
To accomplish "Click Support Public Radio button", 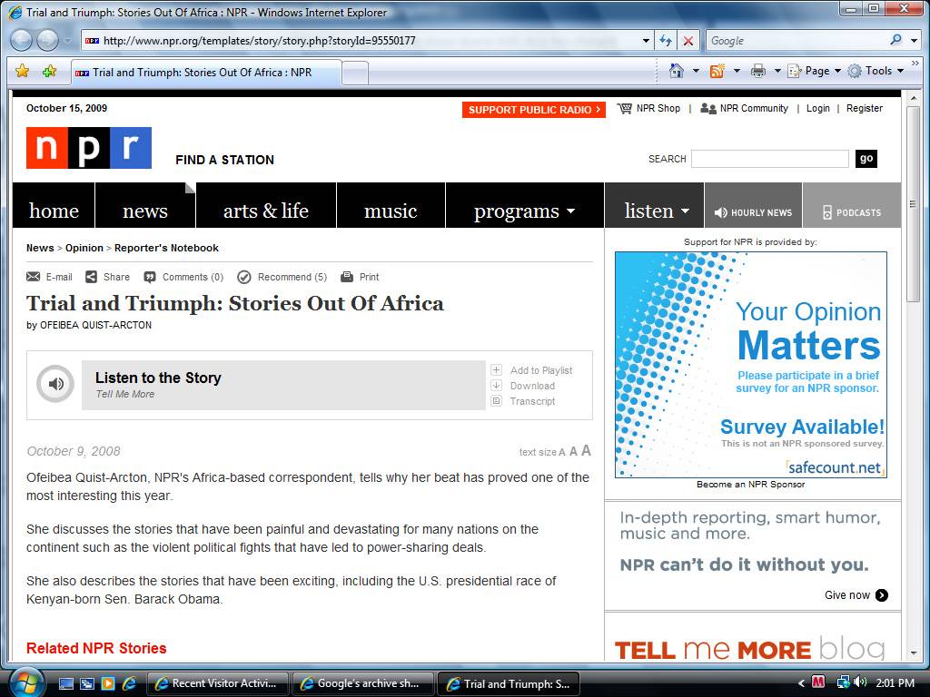I will [534, 110].
